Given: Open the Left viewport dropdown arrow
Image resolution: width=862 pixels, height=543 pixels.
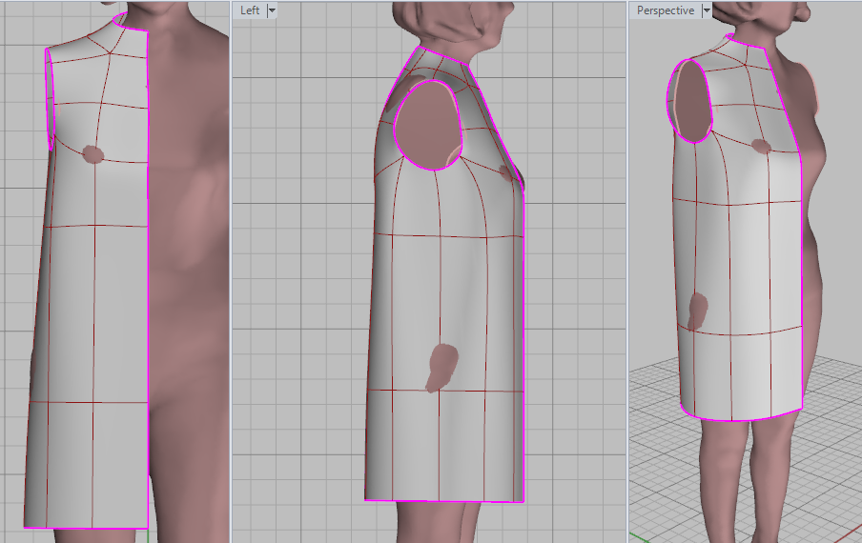Looking at the screenshot, I should tap(272, 10).
